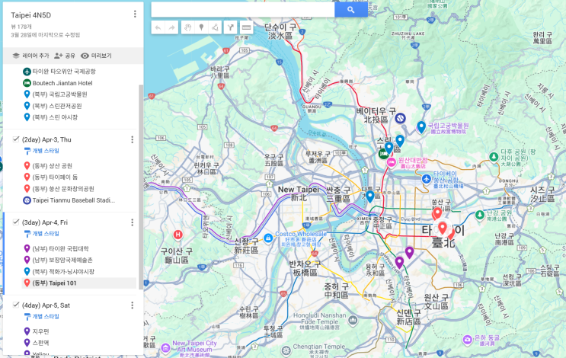Viewport: 566px width, 358px height.
Task: Select the measure distance ruler tool
Action: click(246, 27)
